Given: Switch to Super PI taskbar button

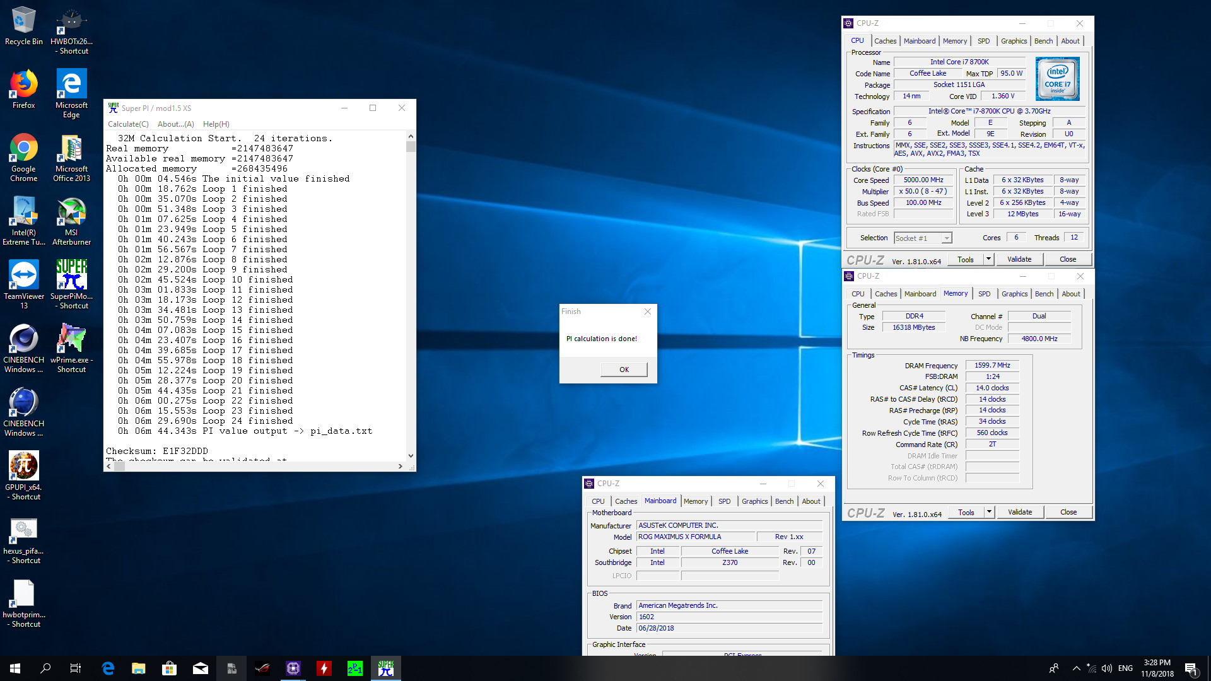Looking at the screenshot, I should pyautogui.click(x=386, y=668).
